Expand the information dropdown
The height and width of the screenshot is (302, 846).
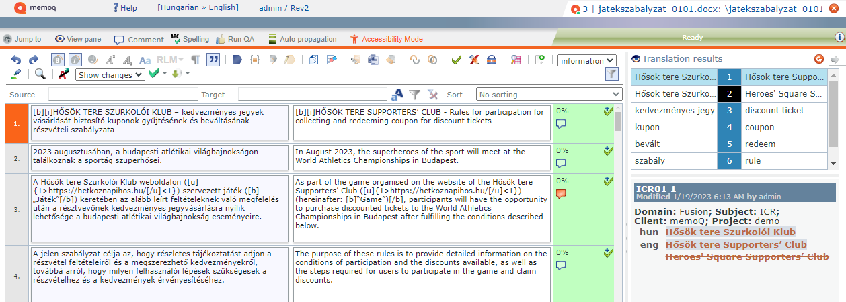click(586, 60)
